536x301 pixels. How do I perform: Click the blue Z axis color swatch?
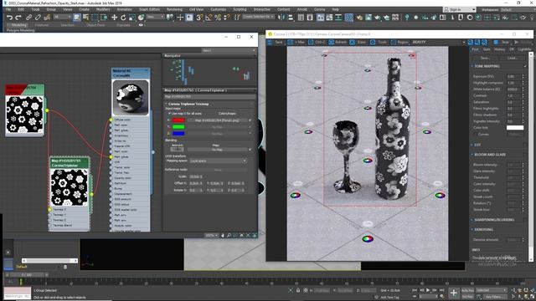178,134
